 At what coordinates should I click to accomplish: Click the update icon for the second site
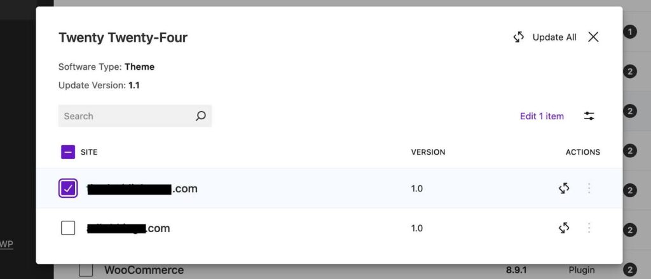[564, 228]
